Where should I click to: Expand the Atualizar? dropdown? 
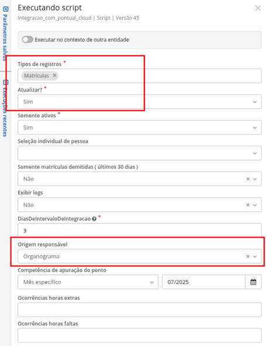pyautogui.click(x=140, y=102)
